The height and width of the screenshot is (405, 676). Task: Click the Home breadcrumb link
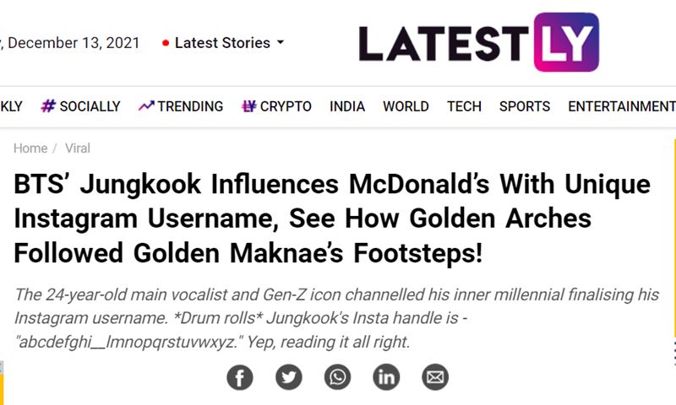pos(30,148)
